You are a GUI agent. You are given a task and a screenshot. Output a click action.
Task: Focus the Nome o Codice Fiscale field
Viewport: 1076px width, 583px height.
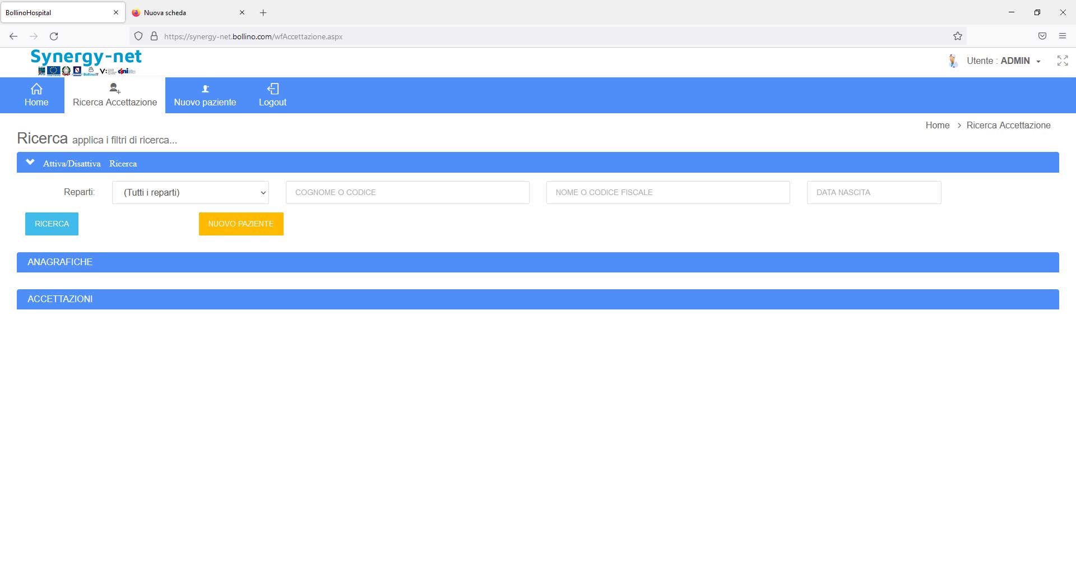click(x=668, y=192)
